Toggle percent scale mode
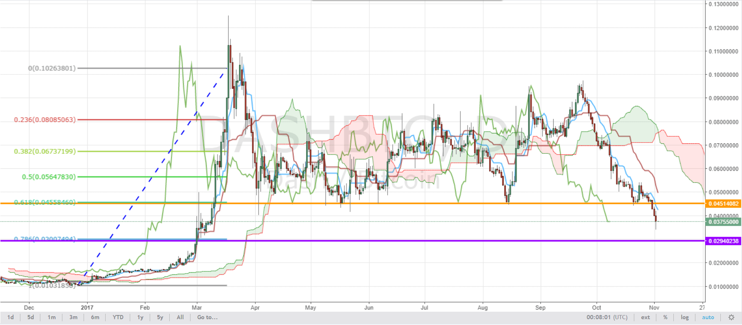This screenshot has width=742, height=325. 665,318
